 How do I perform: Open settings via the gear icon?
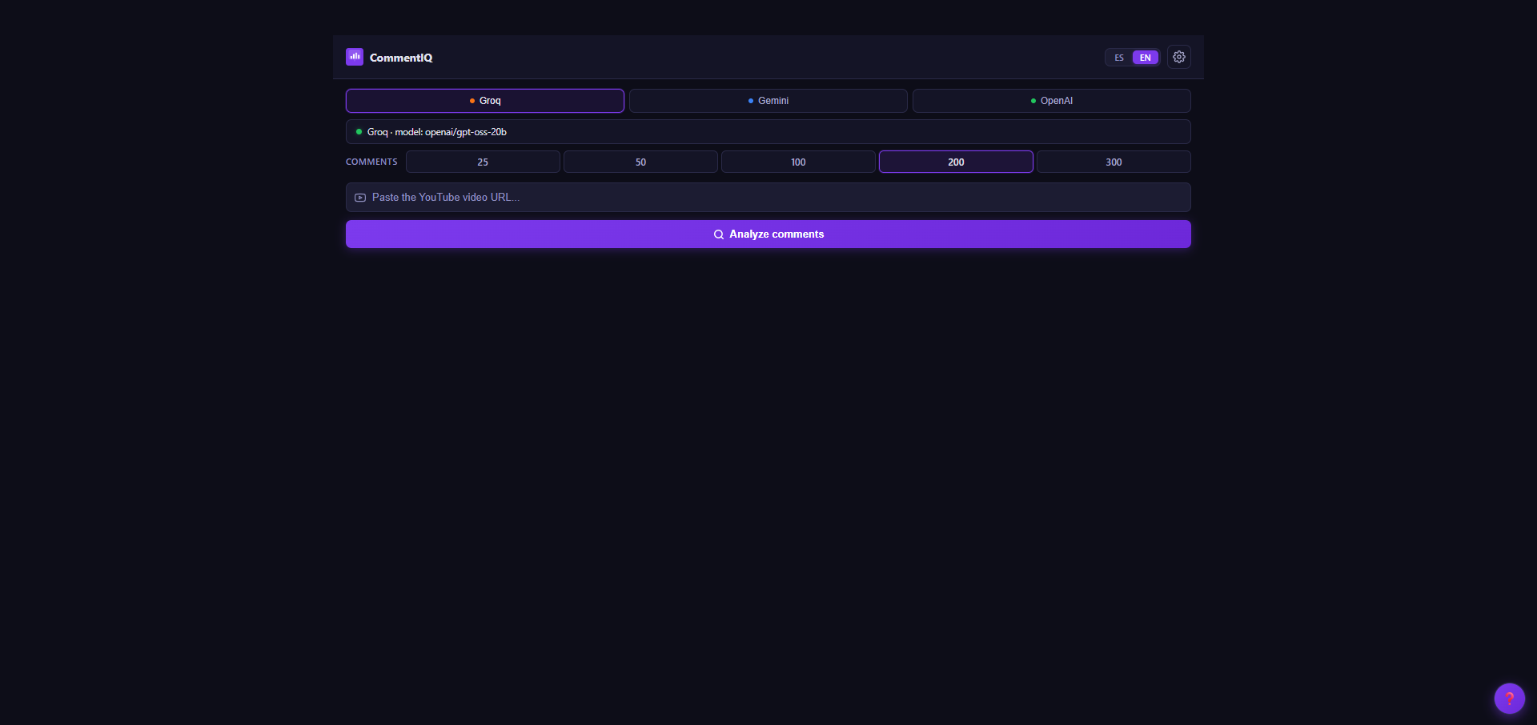pyautogui.click(x=1179, y=57)
